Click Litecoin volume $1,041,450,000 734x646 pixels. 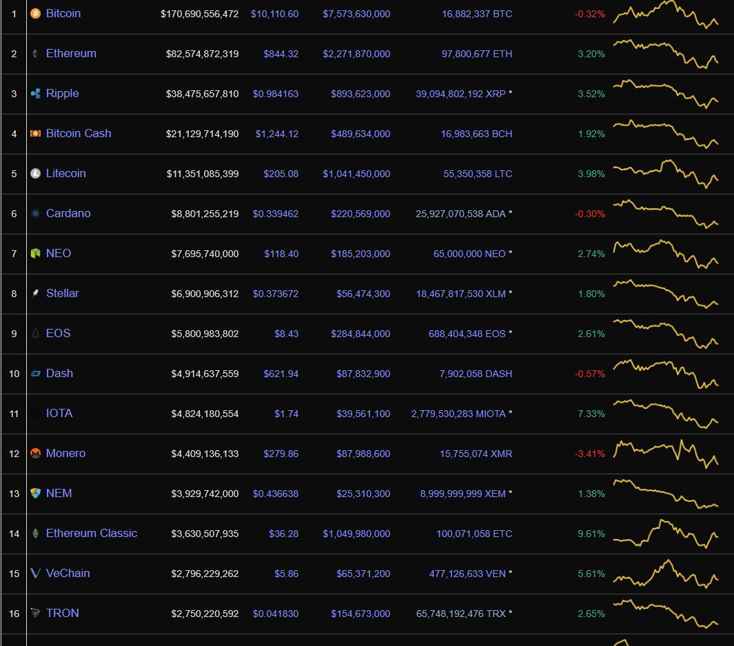click(x=357, y=174)
